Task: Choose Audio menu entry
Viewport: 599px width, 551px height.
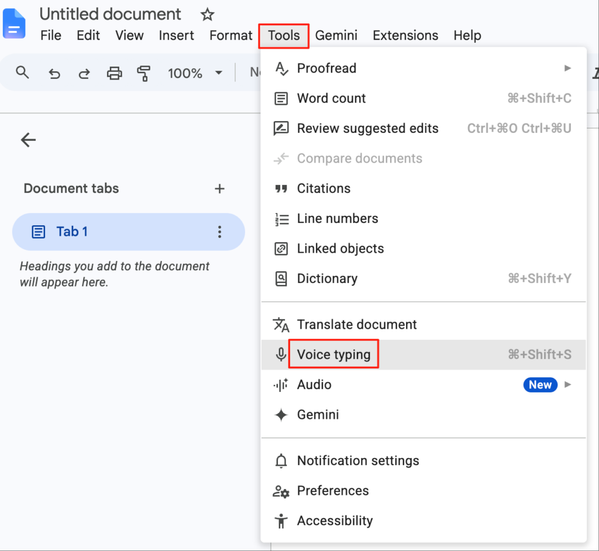Action: coord(424,385)
